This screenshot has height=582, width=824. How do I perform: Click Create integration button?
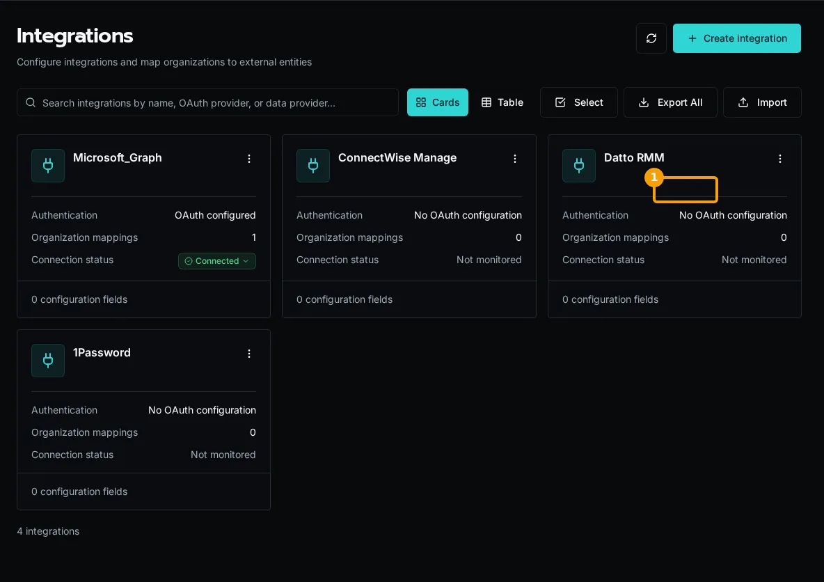(737, 38)
